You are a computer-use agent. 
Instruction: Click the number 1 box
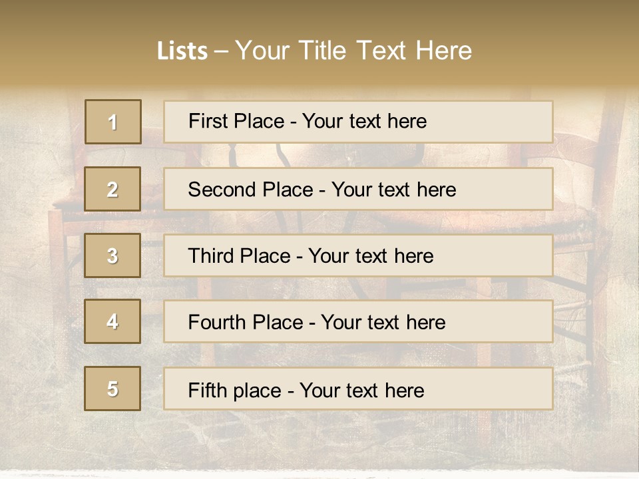click(113, 122)
